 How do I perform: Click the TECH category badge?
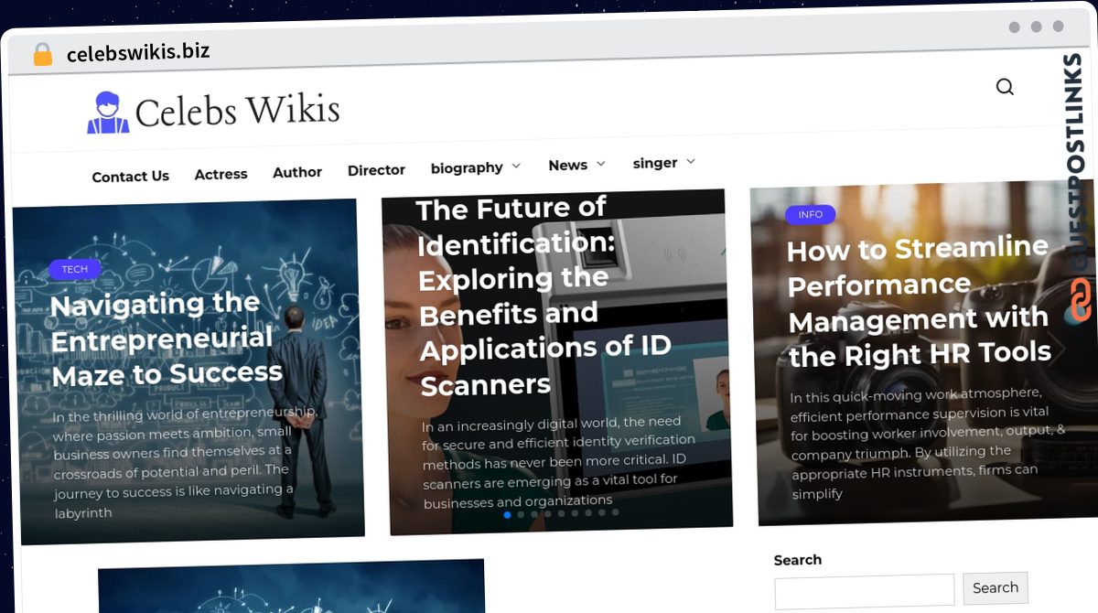click(75, 269)
